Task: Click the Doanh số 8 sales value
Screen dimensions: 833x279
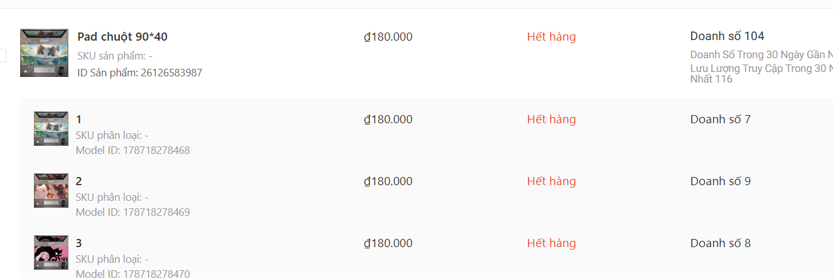Action: (x=720, y=243)
